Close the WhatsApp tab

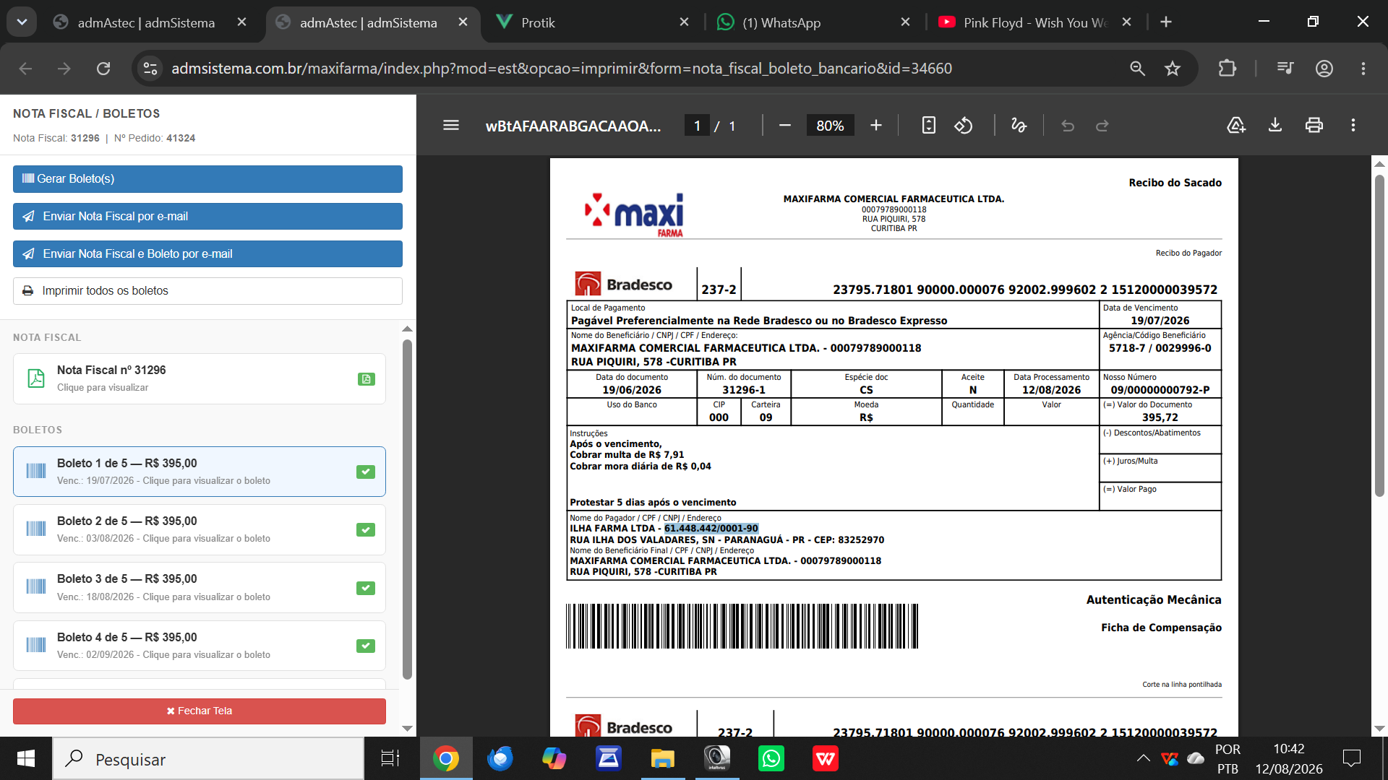click(x=905, y=22)
